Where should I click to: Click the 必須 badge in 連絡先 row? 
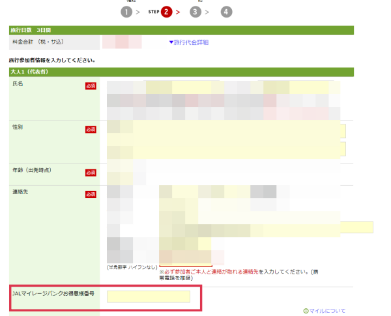point(91,194)
